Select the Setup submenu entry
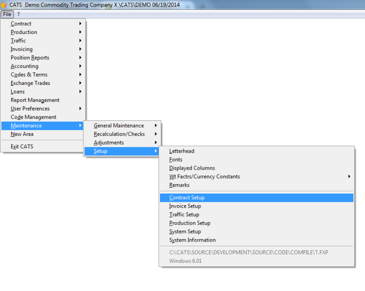This screenshot has width=365, height=291. [122, 151]
